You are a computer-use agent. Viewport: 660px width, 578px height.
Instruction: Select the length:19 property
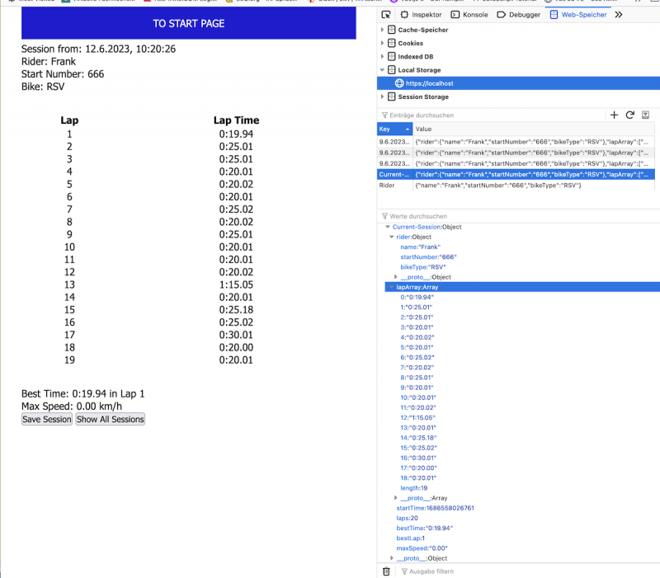click(414, 488)
